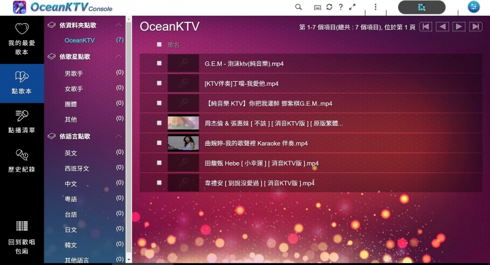
Task: Filter songs by 團體
Action: 71,104
